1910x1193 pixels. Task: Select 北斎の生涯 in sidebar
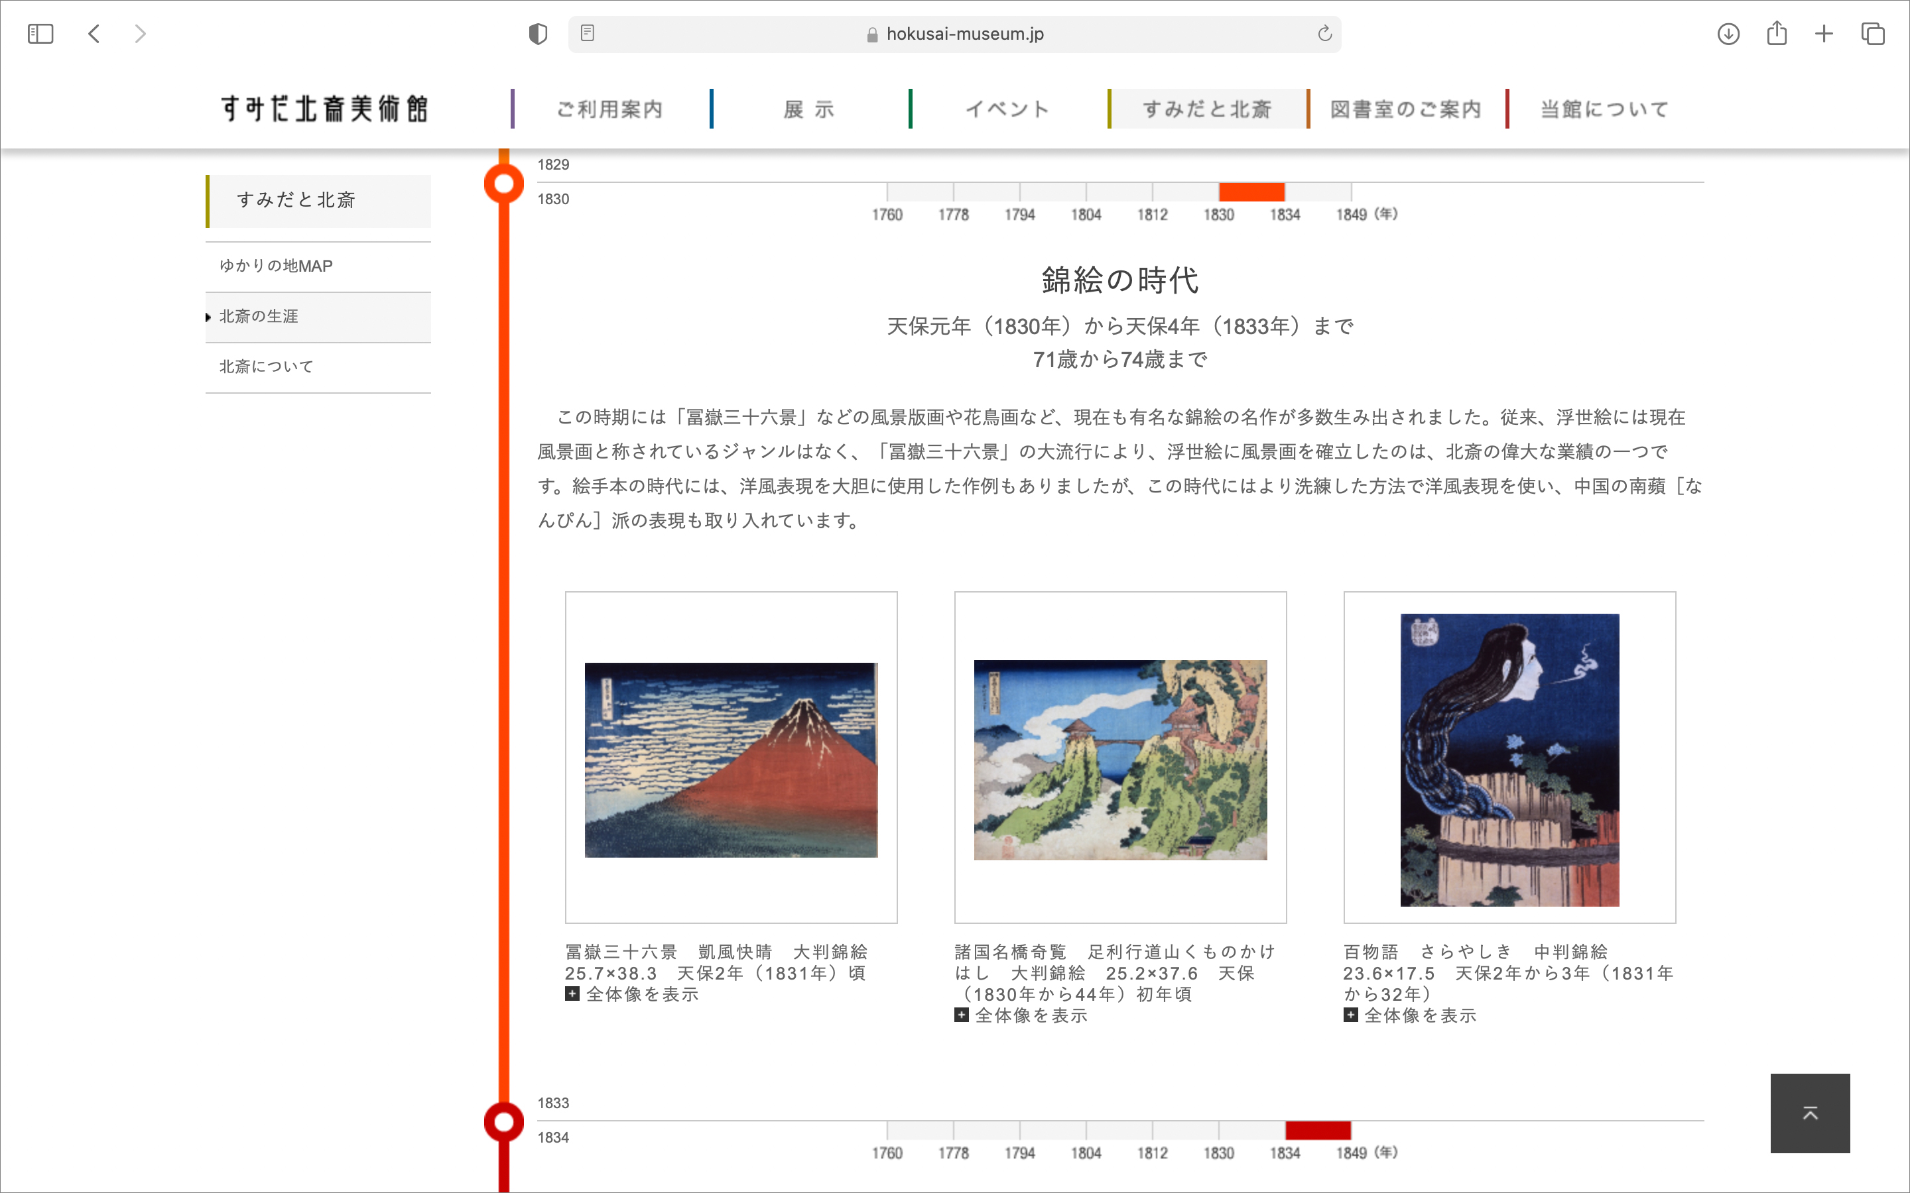(319, 316)
